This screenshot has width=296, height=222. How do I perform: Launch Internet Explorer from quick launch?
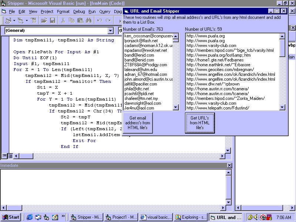click(29, 217)
